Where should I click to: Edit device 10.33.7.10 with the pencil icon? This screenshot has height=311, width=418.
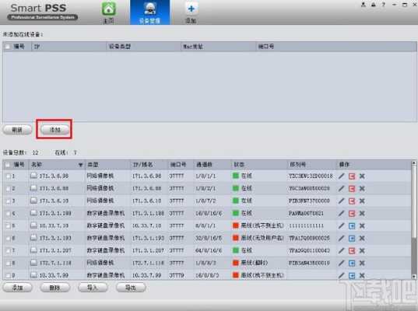[342, 225]
